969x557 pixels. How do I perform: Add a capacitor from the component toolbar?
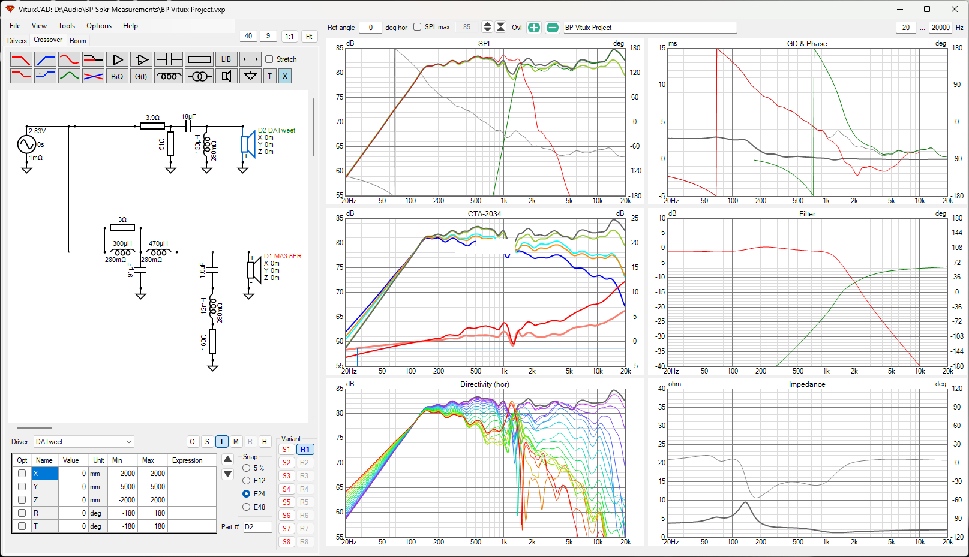[x=169, y=59]
